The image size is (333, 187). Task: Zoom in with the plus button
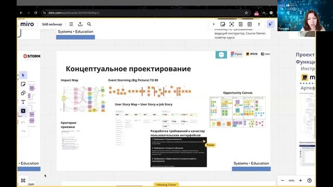[x=300, y=180]
